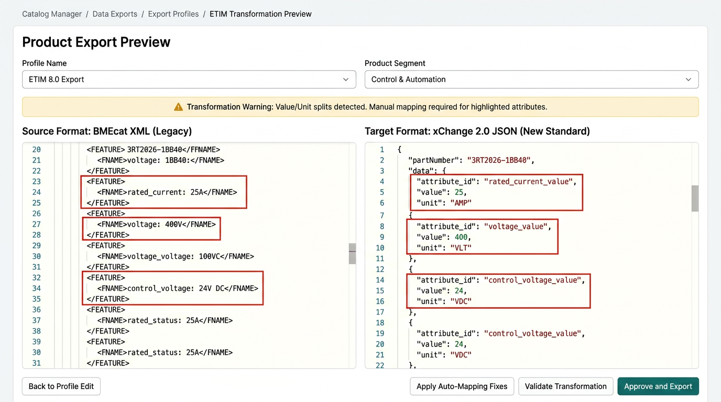This screenshot has width=721, height=402.
Task: Select the highlighted rated_current: 25A source line
Action: (x=167, y=192)
